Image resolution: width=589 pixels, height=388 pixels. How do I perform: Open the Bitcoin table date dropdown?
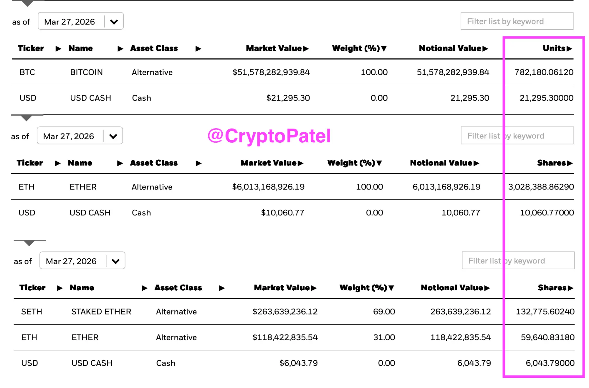click(114, 21)
